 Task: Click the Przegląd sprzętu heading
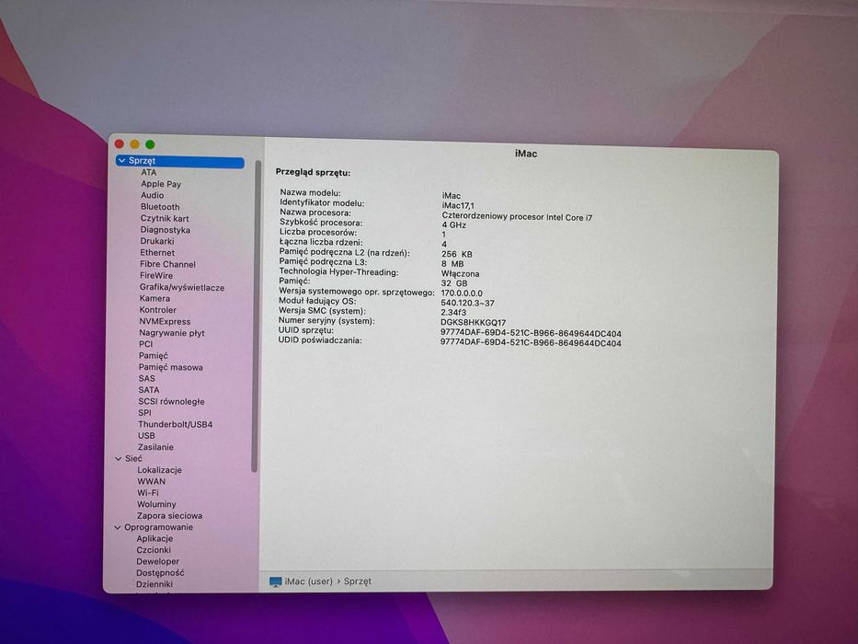click(x=313, y=173)
